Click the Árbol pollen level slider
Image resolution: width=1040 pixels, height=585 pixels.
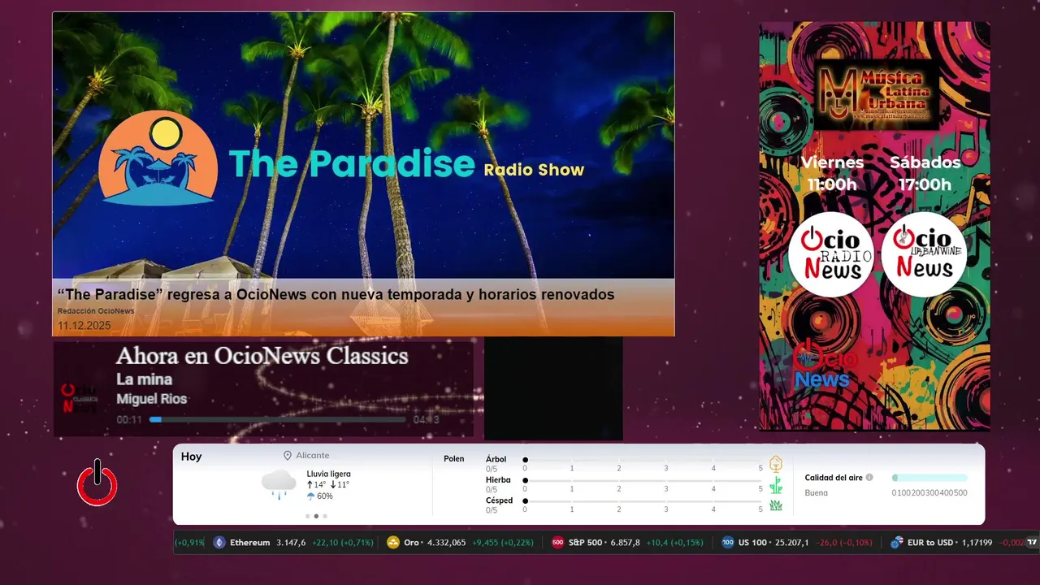(x=643, y=460)
